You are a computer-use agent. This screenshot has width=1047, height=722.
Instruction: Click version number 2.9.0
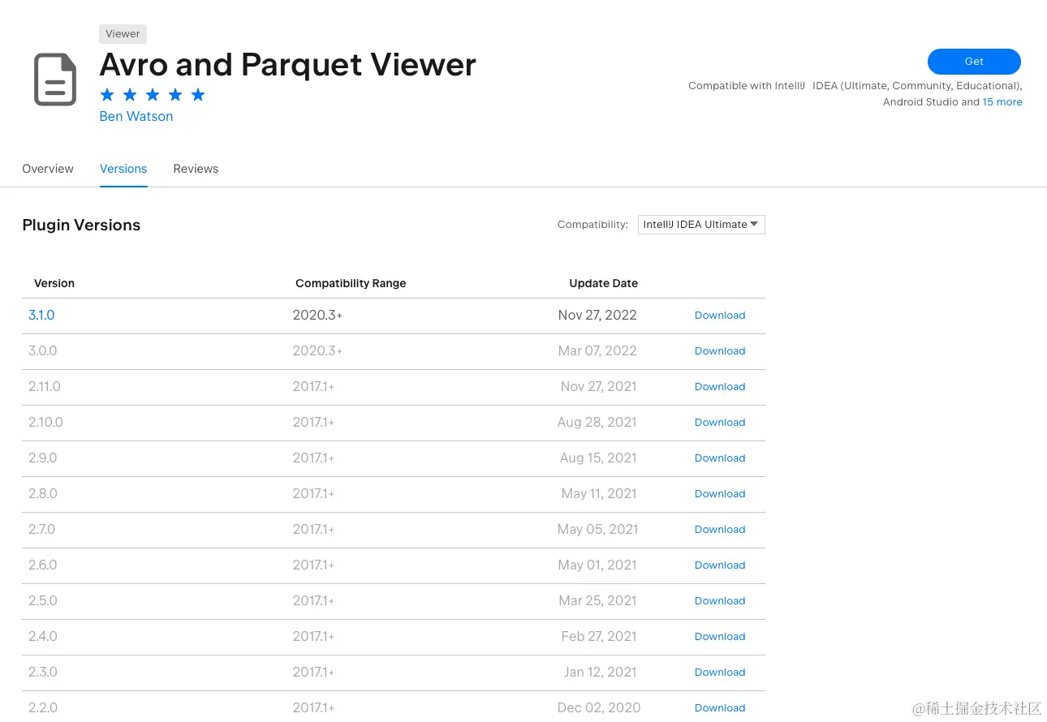click(x=43, y=458)
